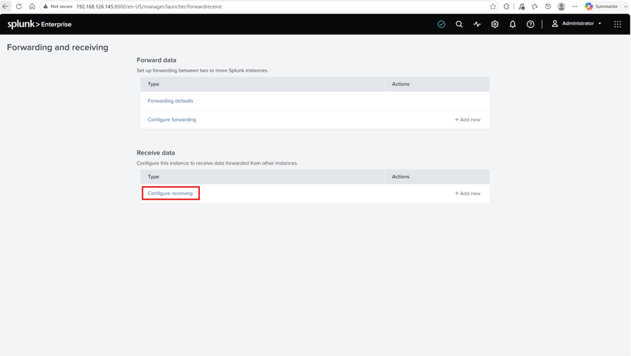
Task: Open browser extensions puzzle icon
Action: [x=506, y=6]
